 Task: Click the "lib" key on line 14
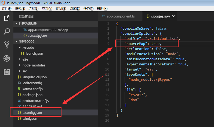click(130, 90)
